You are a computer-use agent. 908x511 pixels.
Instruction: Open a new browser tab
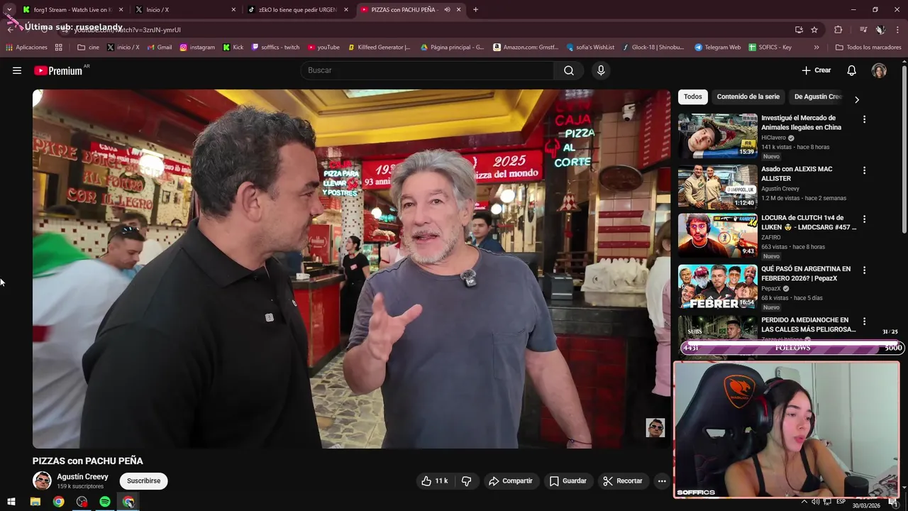475,10
